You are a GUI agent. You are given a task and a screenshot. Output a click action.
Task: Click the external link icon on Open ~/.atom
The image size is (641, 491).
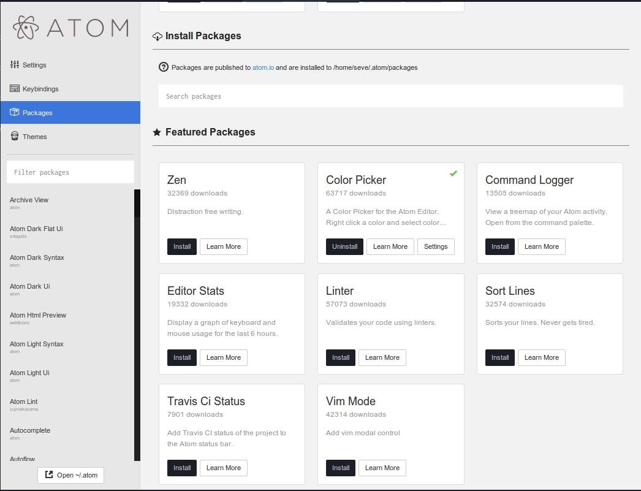[x=49, y=474]
